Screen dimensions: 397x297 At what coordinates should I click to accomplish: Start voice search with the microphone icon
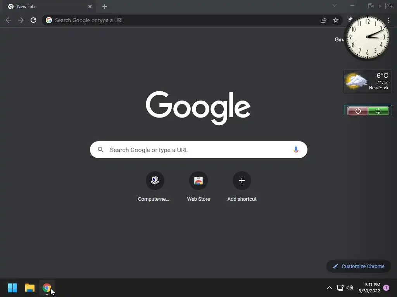point(296,150)
